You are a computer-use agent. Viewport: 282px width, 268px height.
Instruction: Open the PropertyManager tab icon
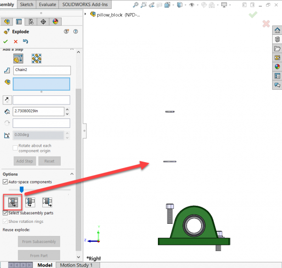click(19, 22)
